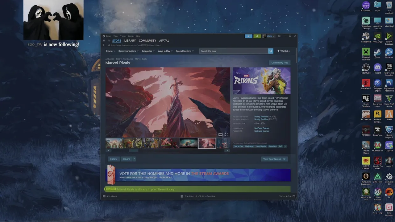Open the AFATAL profile tab

164,41
